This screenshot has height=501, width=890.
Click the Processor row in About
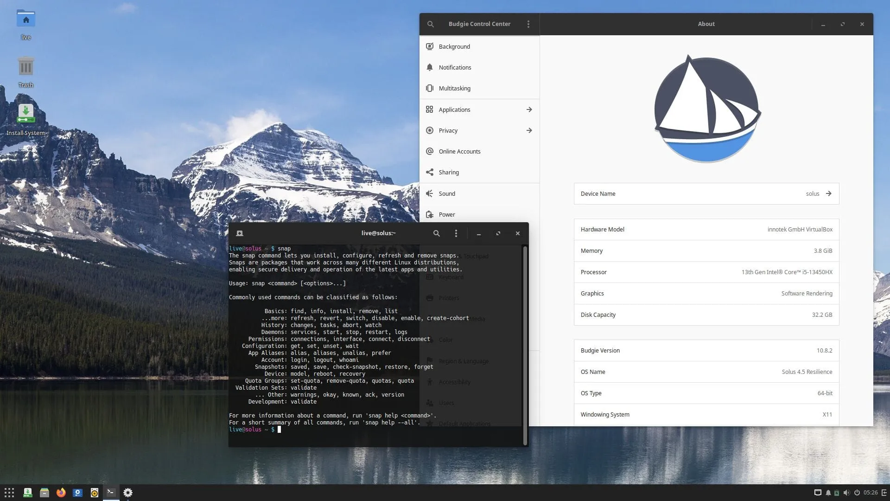point(706,272)
